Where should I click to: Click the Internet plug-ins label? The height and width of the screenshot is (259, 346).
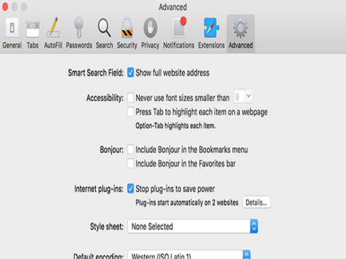click(99, 189)
